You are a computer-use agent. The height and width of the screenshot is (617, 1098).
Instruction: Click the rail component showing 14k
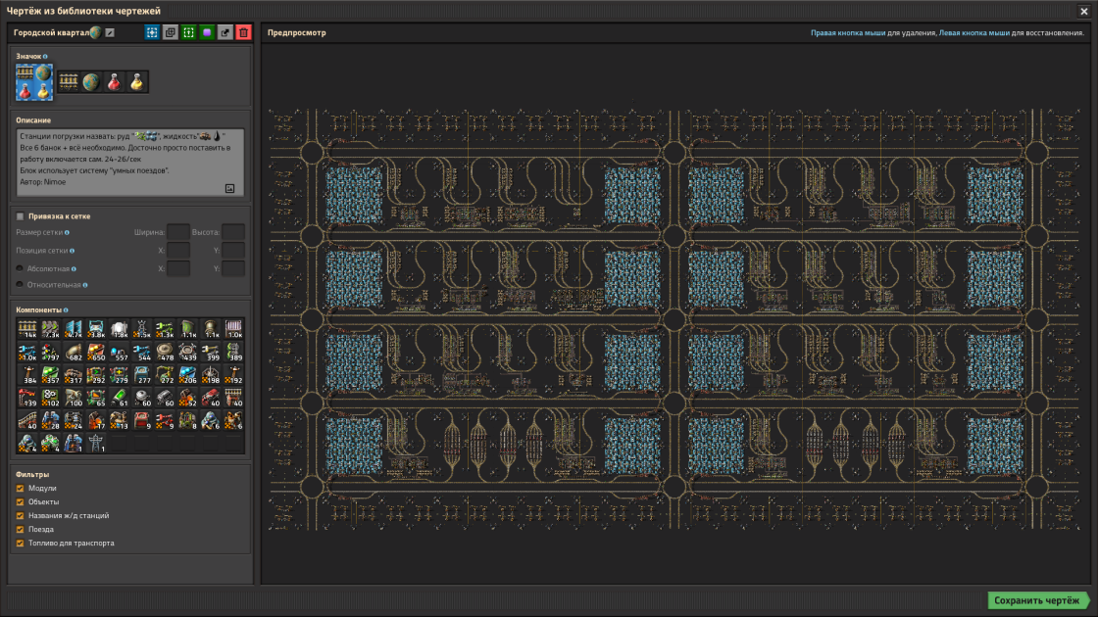point(27,329)
